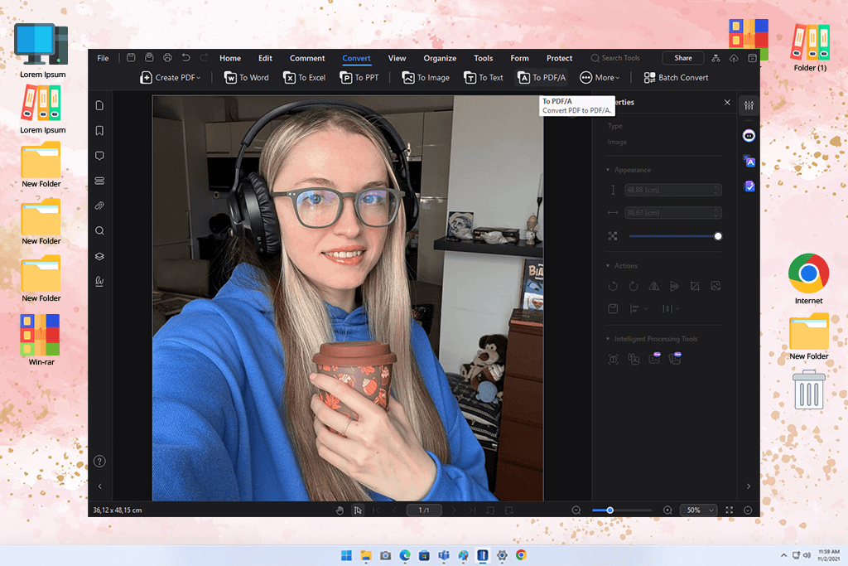Enter full screen mode icon
The width and height of the screenshot is (848, 566).
(x=729, y=510)
